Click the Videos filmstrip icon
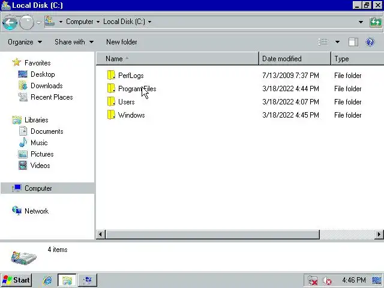This screenshot has height=288, width=384. coord(23,166)
